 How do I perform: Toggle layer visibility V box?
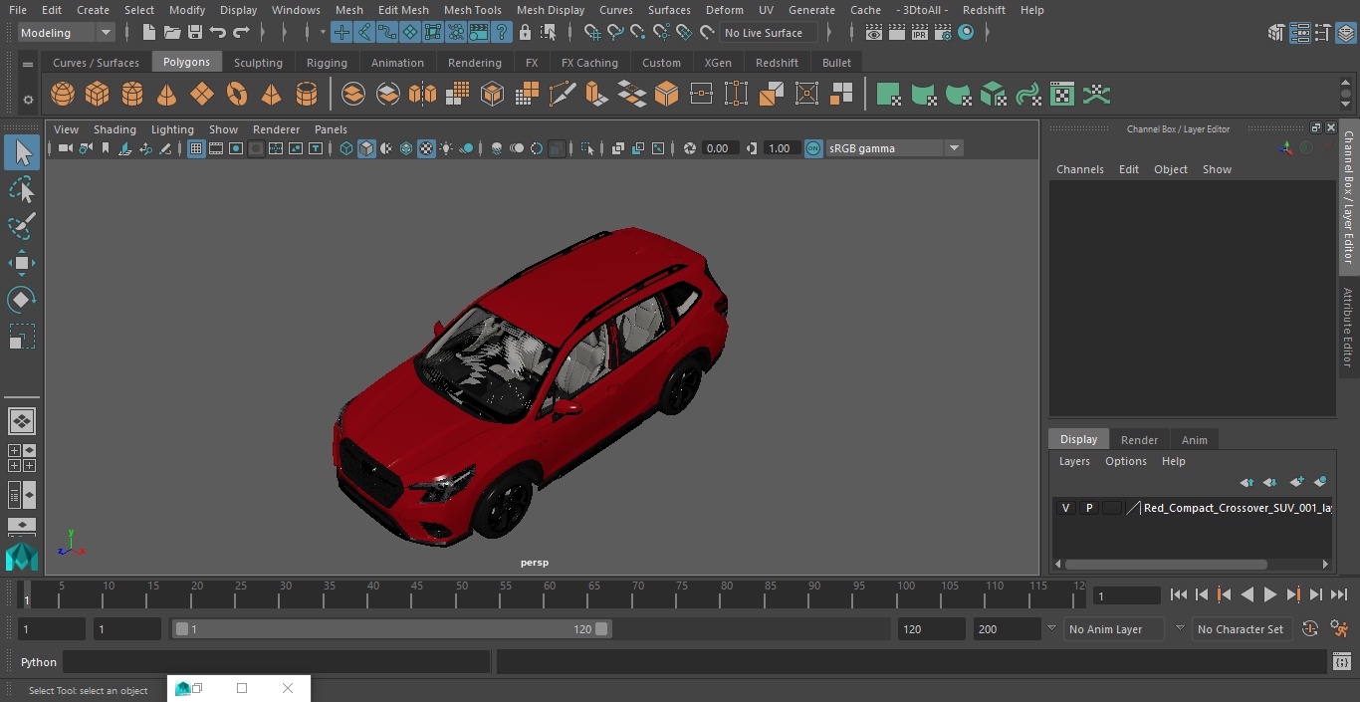pos(1066,508)
